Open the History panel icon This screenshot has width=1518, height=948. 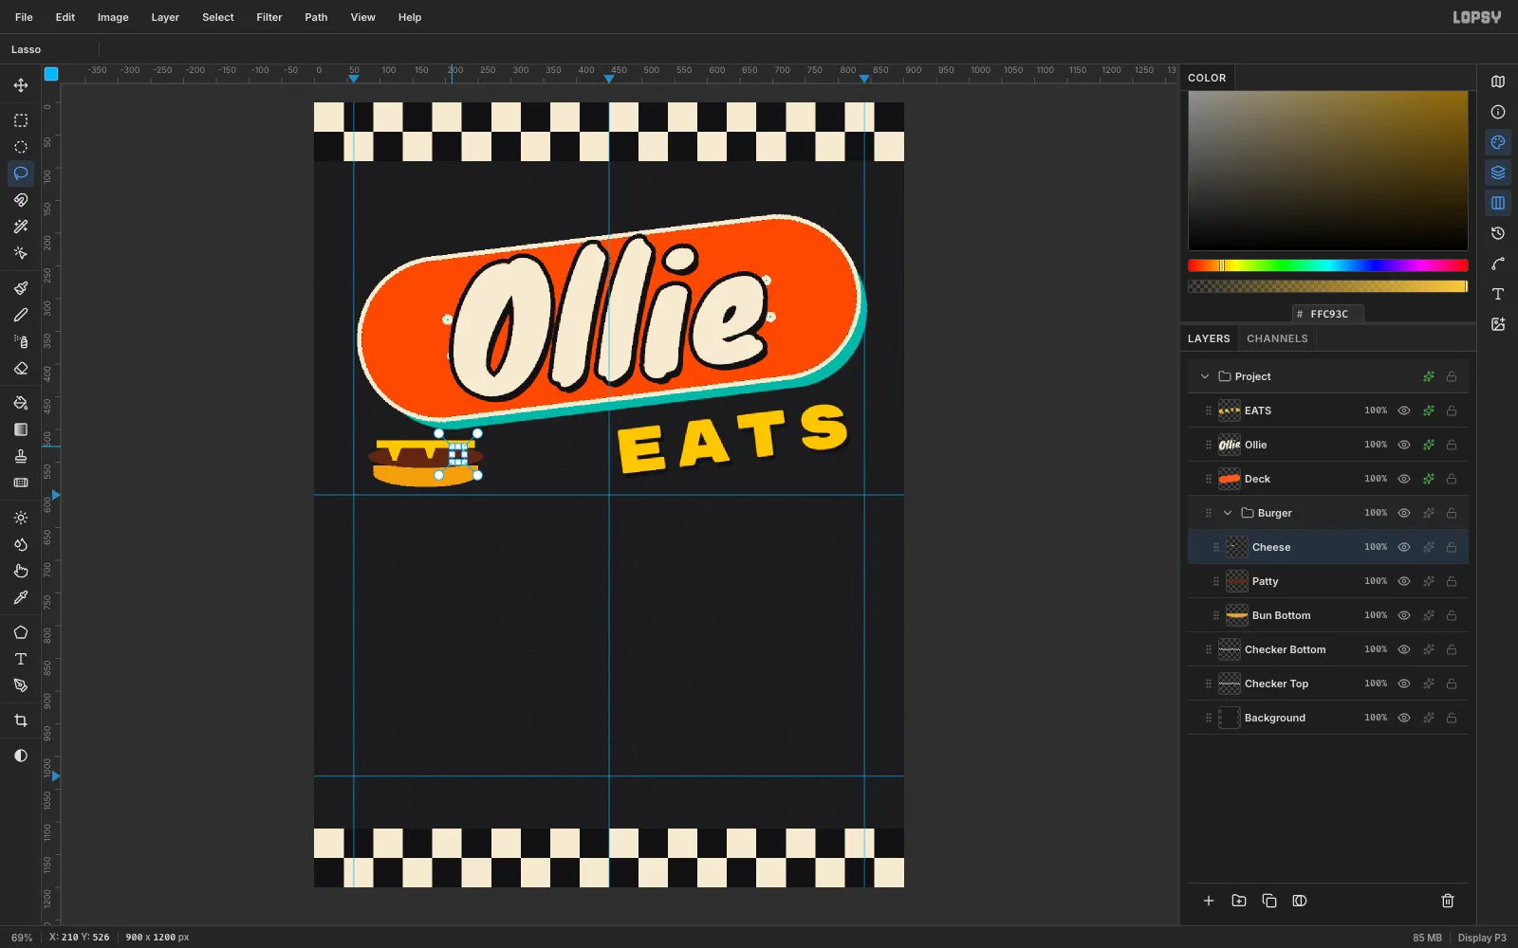[1498, 233]
